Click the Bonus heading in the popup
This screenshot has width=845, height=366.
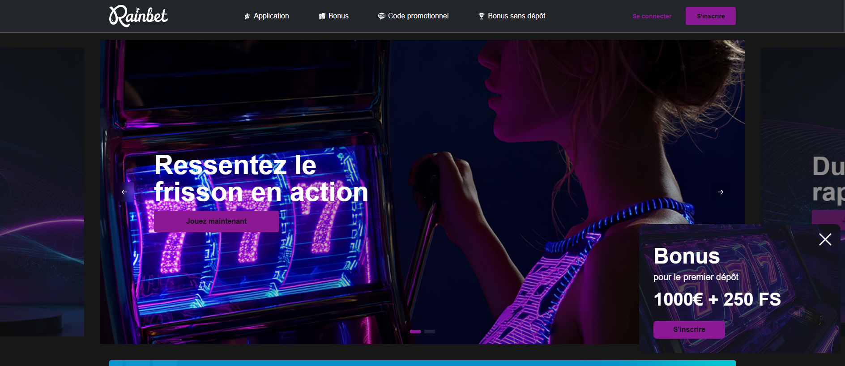tap(687, 256)
